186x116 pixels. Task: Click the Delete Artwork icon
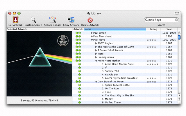coord(90,20)
